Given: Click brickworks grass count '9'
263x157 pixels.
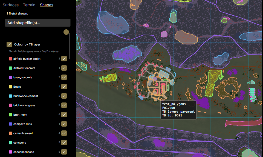Looking at the screenshot, I should (x=59, y=105).
